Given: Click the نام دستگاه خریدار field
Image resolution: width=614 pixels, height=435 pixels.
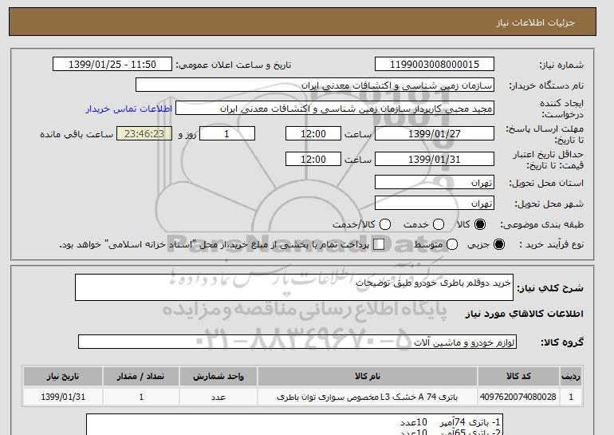Looking at the screenshot, I should click(315, 85).
